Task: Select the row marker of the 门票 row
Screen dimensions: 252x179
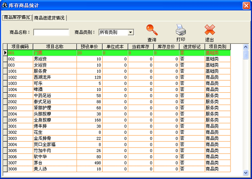Action: point(5,53)
